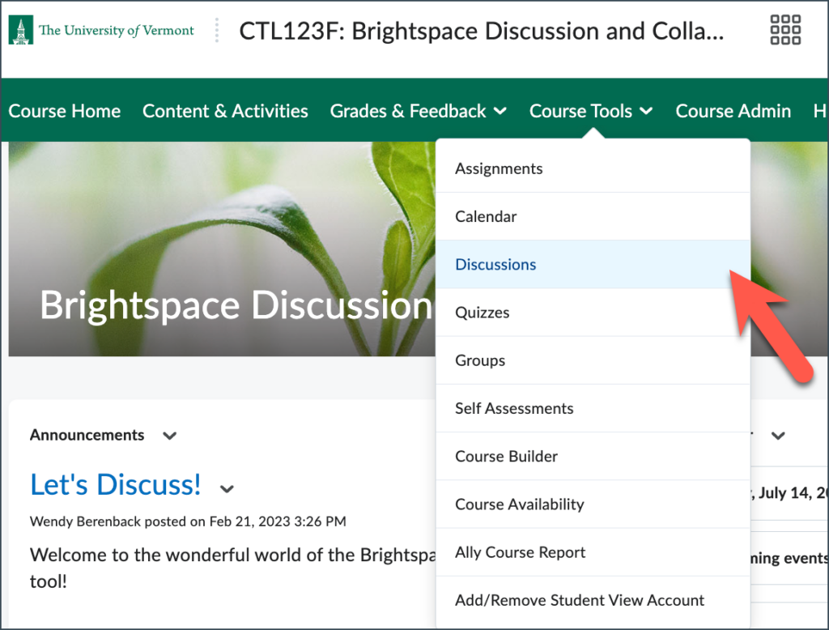Viewport: 829px width, 630px height.
Task: Open the Calendar tool
Action: [x=486, y=216]
